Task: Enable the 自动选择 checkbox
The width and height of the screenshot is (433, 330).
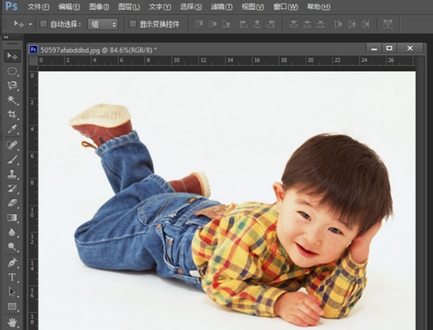Action: tap(43, 24)
